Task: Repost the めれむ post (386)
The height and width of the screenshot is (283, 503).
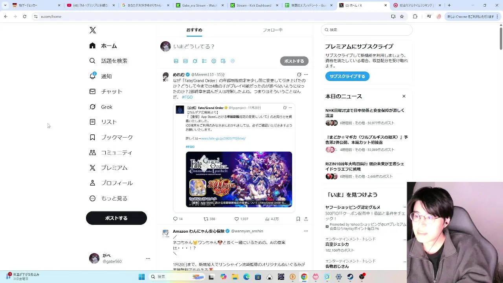Action: (x=209, y=219)
